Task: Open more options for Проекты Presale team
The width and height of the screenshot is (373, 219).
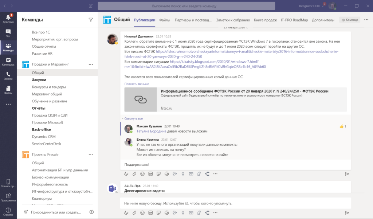Action: pyautogui.click(x=91, y=155)
